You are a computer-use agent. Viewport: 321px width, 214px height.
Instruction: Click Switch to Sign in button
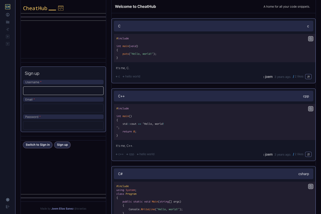click(38, 145)
